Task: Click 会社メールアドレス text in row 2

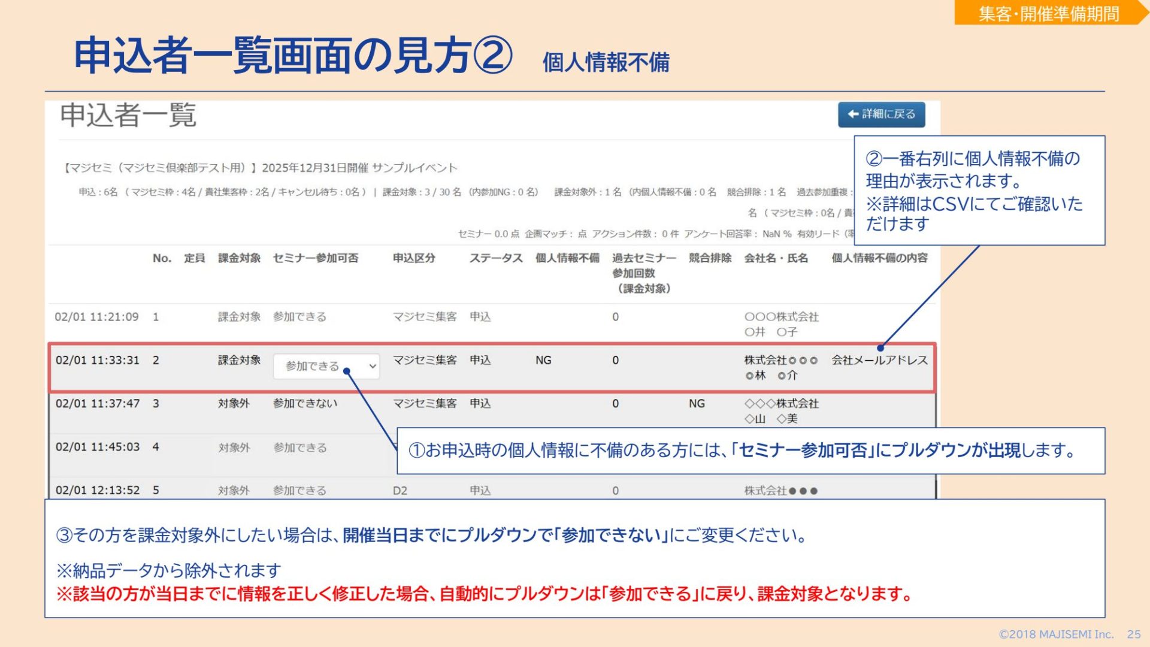Action: click(879, 360)
